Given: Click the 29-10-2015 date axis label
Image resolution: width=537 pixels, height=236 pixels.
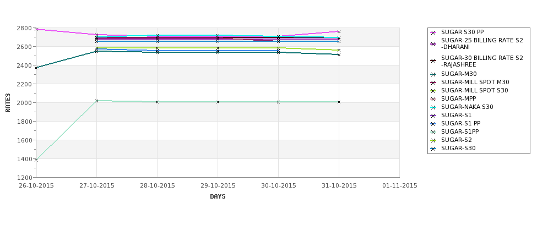Looking at the screenshot, I should click(218, 186).
